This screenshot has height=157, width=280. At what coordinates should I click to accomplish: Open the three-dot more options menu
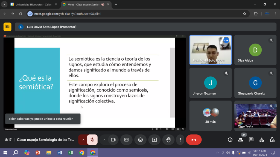tap(180, 140)
